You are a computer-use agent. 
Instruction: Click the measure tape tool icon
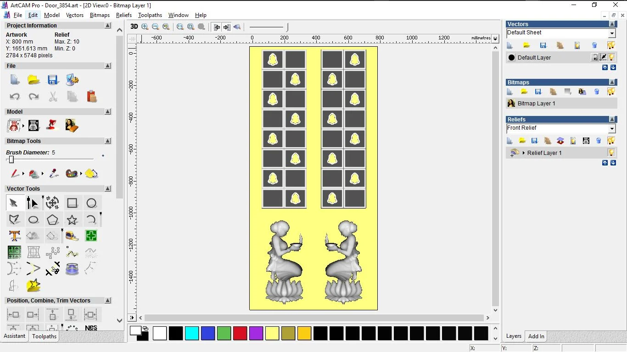[x=72, y=236]
